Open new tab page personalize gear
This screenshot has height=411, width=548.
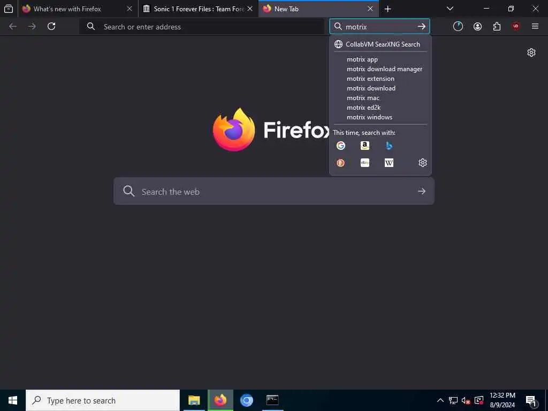(531, 52)
